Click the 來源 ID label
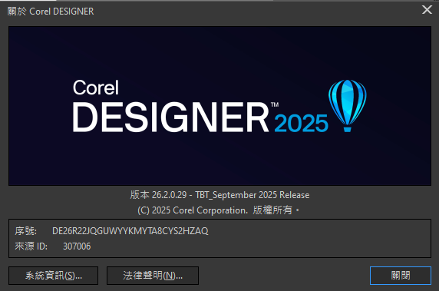The width and height of the screenshot is (439, 291). pos(31,246)
